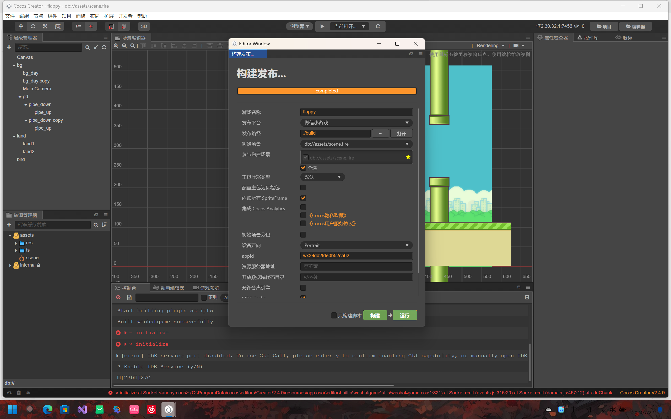Enable the build-scripts-only checkbox

[x=334, y=315]
